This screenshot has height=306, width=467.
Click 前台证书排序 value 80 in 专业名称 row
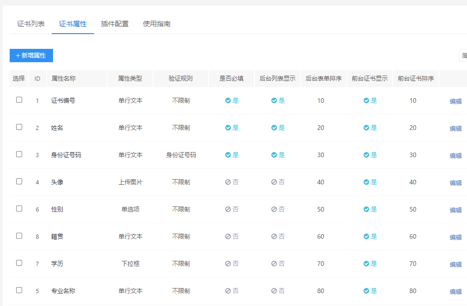tap(413, 291)
